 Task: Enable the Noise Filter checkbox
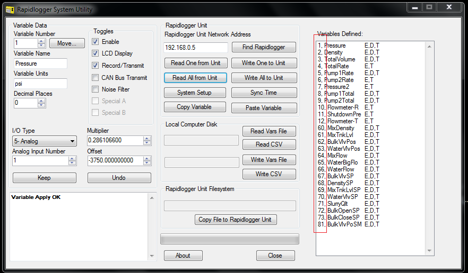(95, 89)
